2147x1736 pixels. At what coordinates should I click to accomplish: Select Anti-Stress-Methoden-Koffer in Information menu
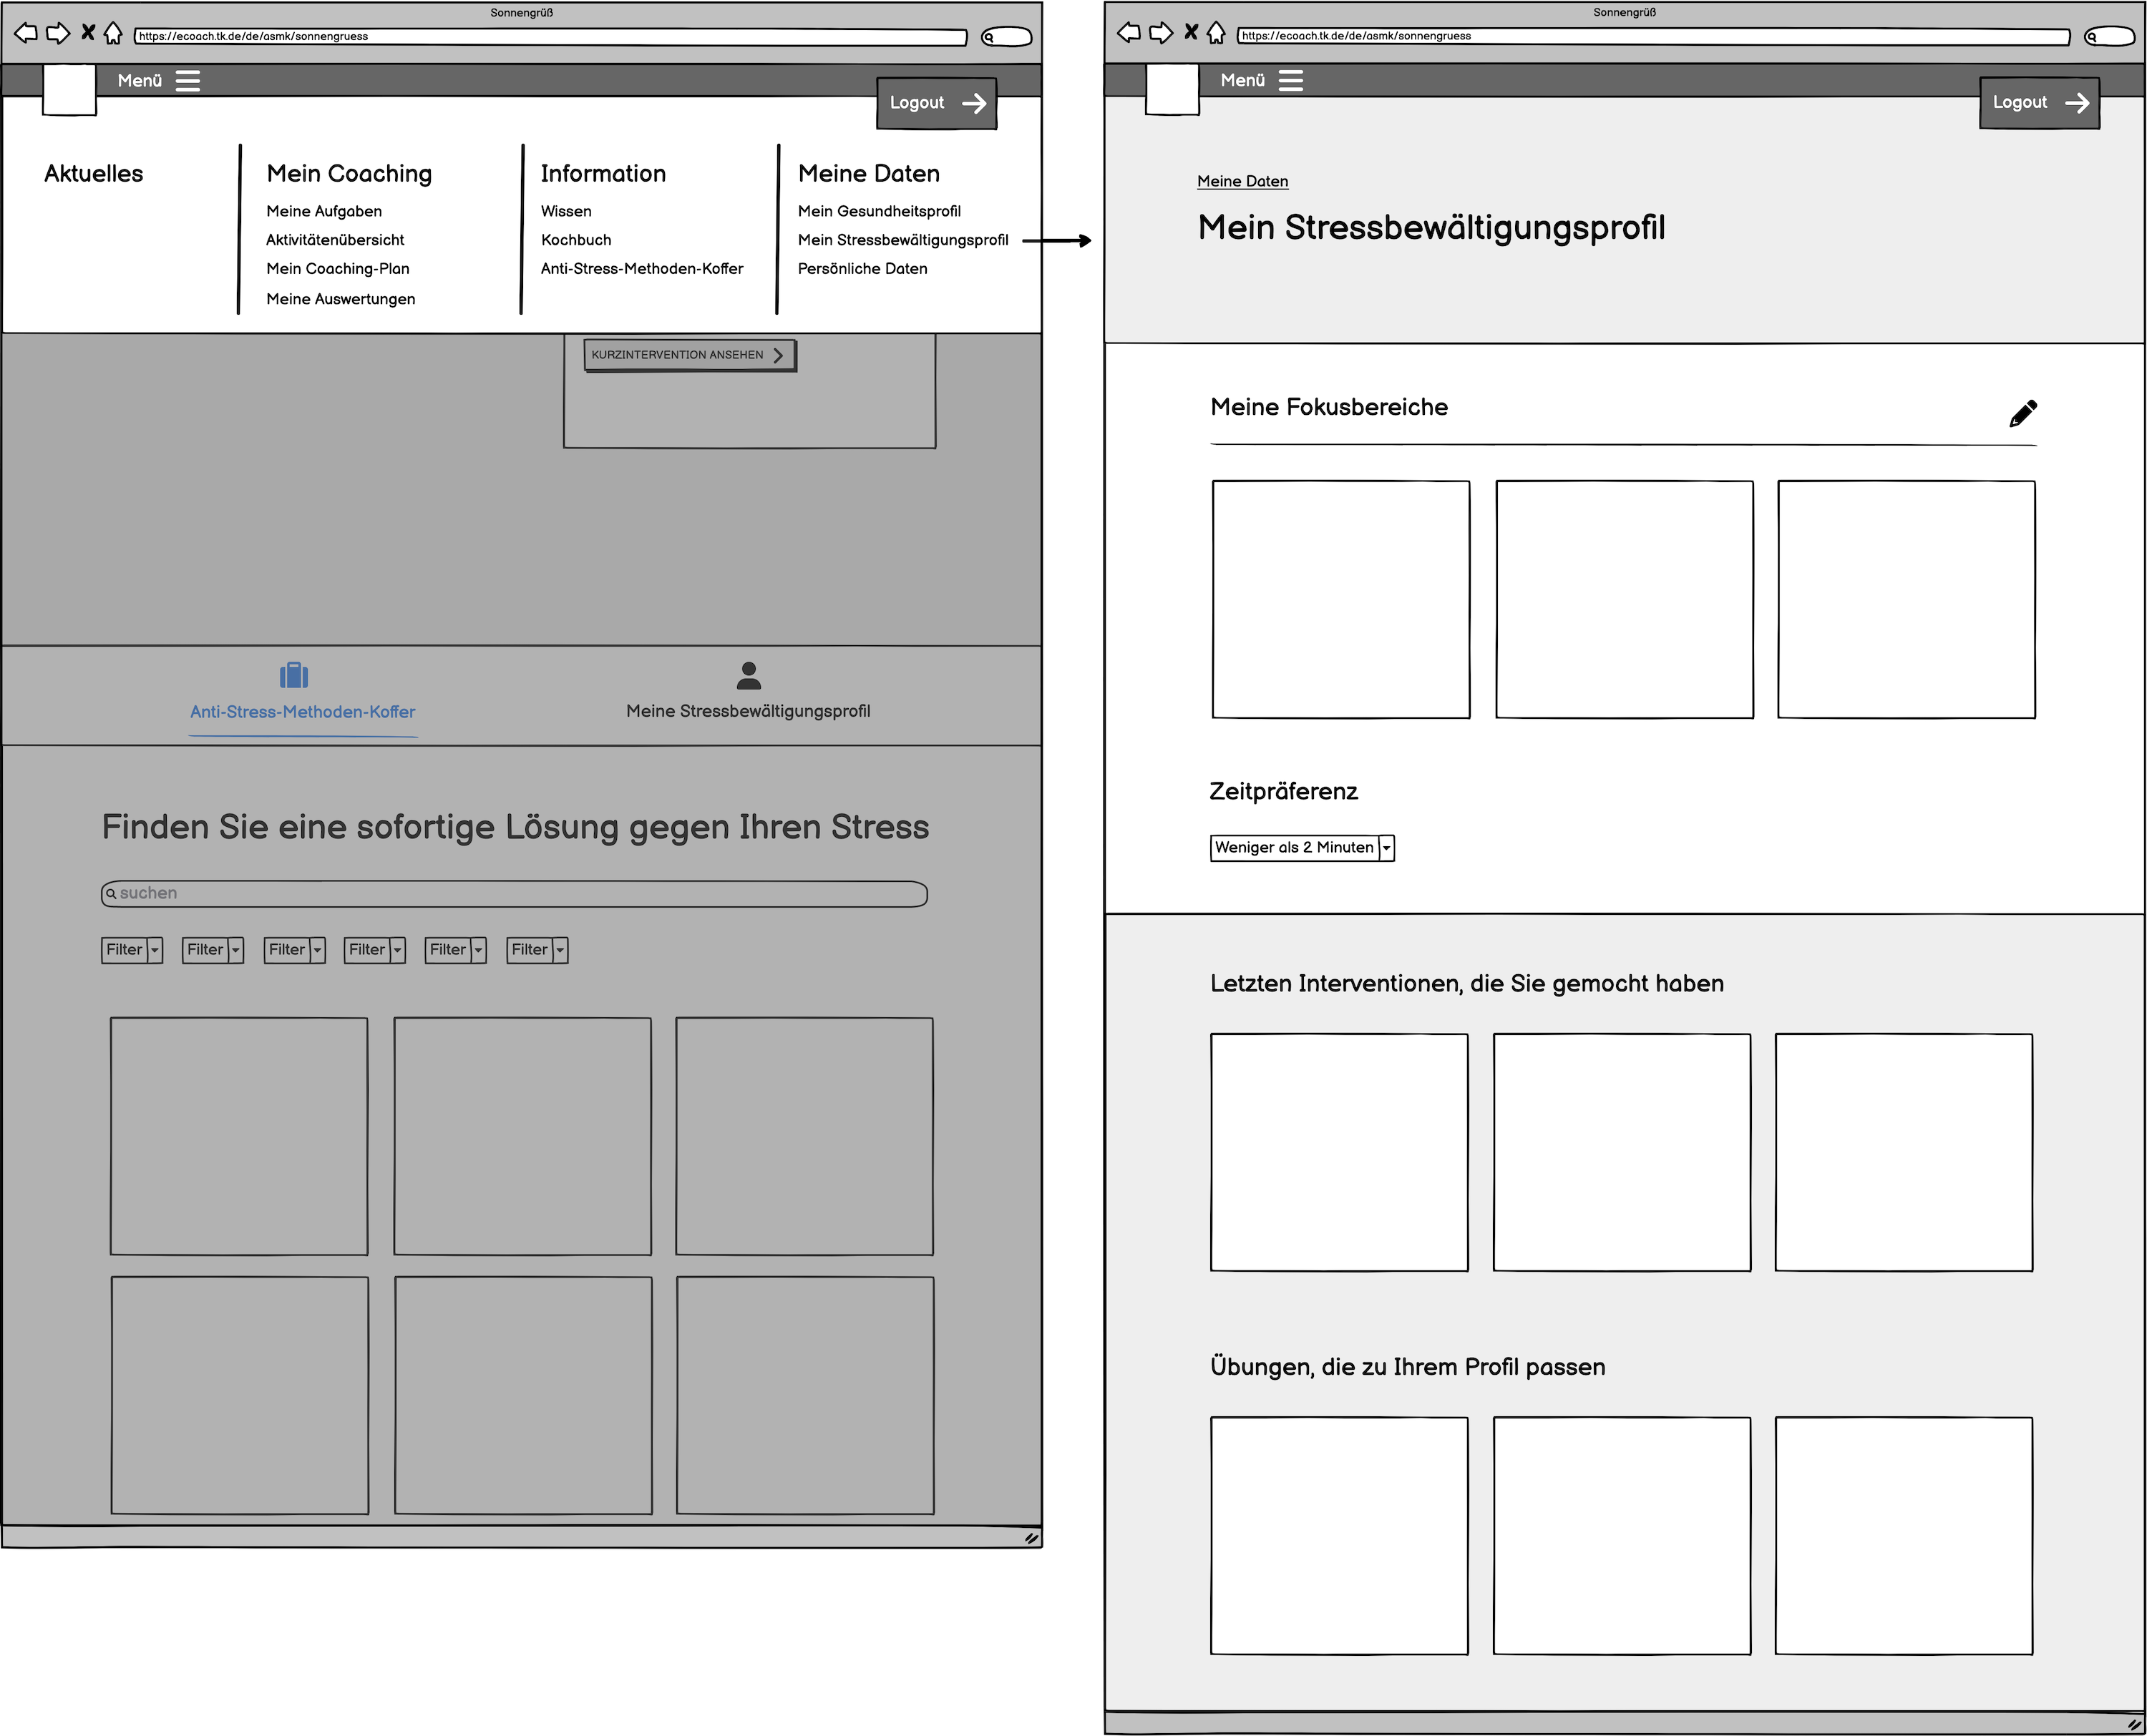pos(641,268)
